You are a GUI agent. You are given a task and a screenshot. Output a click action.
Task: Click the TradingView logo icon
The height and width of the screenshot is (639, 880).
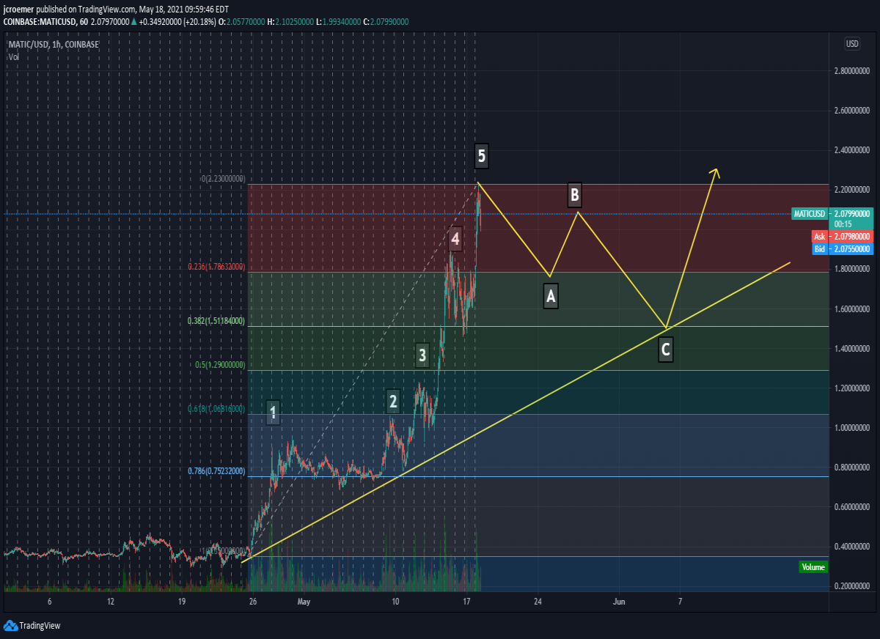click(x=10, y=625)
